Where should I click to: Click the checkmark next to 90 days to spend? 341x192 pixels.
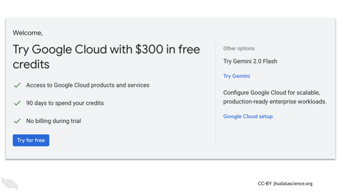tap(17, 103)
